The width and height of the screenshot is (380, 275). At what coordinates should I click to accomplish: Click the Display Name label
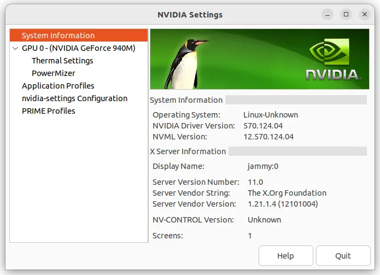pyautogui.click(x=178, y=166)
